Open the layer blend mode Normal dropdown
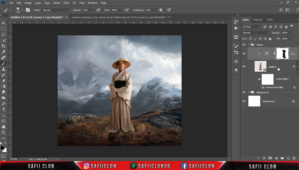Screen dimensions: 299x170 (256, 33)
